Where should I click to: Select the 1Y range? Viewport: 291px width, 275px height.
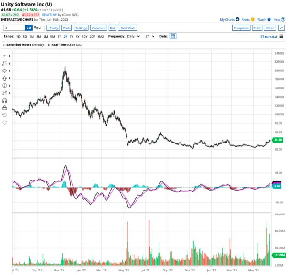(60, 37)
